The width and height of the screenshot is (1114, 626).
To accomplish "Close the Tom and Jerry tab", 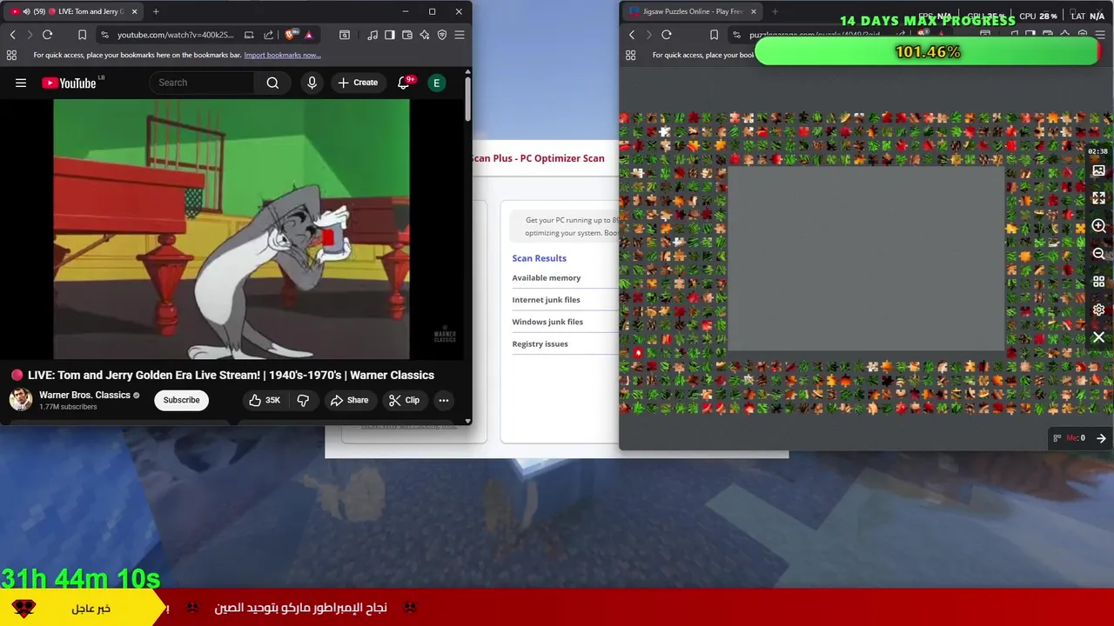I will click(135, 11).
